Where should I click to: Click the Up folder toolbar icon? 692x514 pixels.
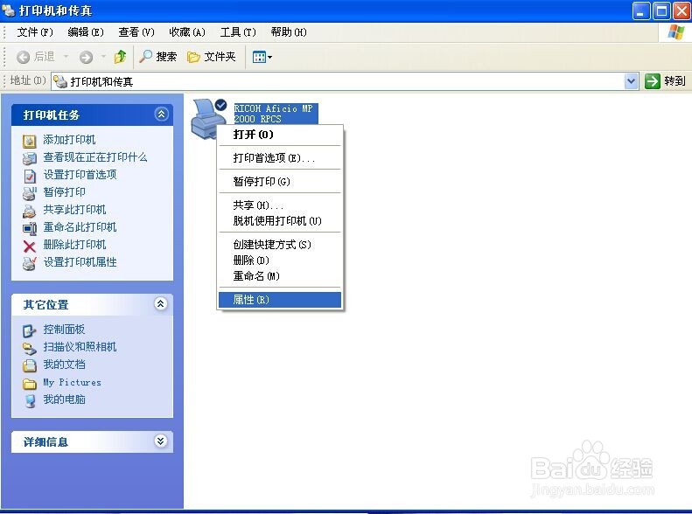120,57
